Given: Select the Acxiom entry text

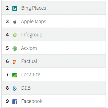Looking at the screenshot, I should 29,48.
